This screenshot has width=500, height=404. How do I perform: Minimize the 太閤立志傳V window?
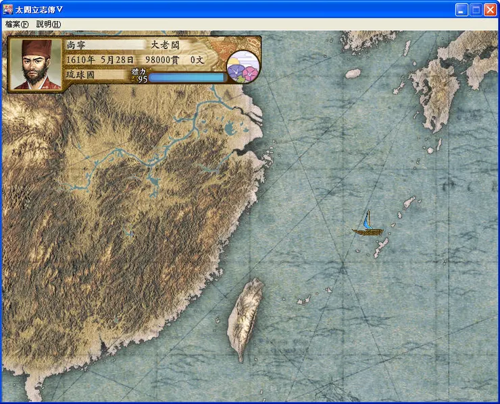tap(461, 10)
